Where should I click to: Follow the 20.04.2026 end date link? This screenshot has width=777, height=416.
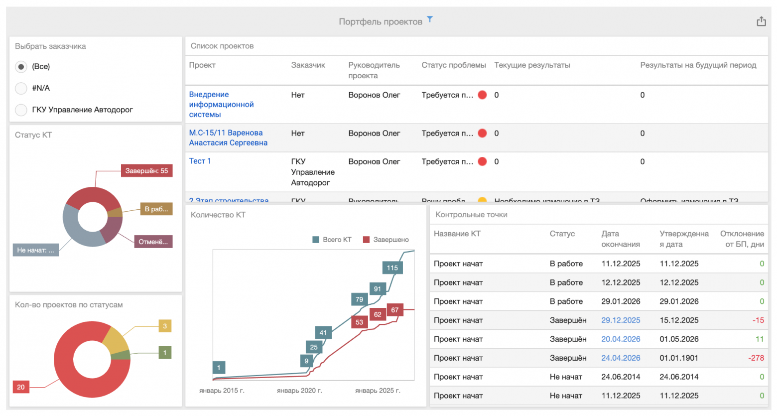coord(621,339)
